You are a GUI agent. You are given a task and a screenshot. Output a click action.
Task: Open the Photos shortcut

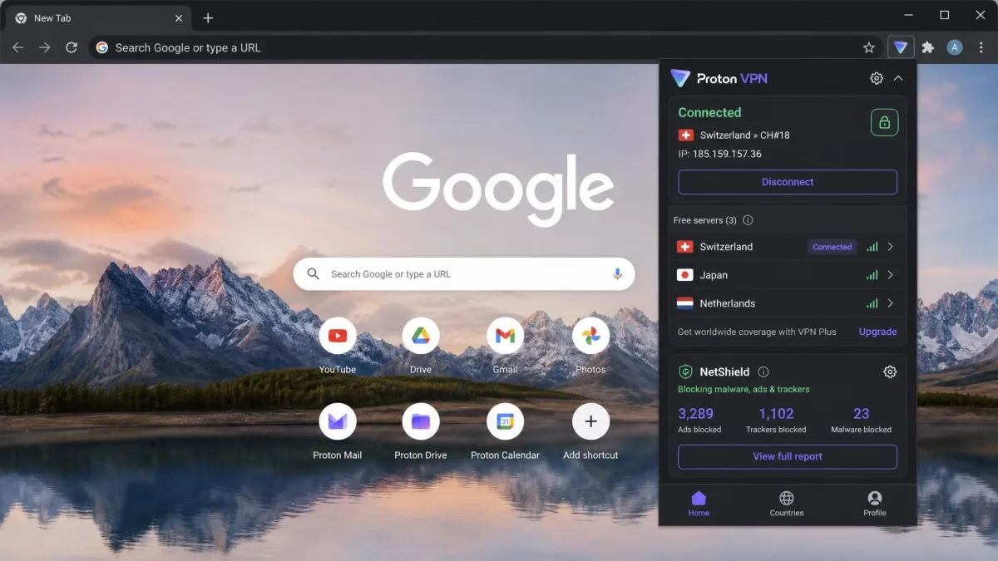click(x=590, y=336)
